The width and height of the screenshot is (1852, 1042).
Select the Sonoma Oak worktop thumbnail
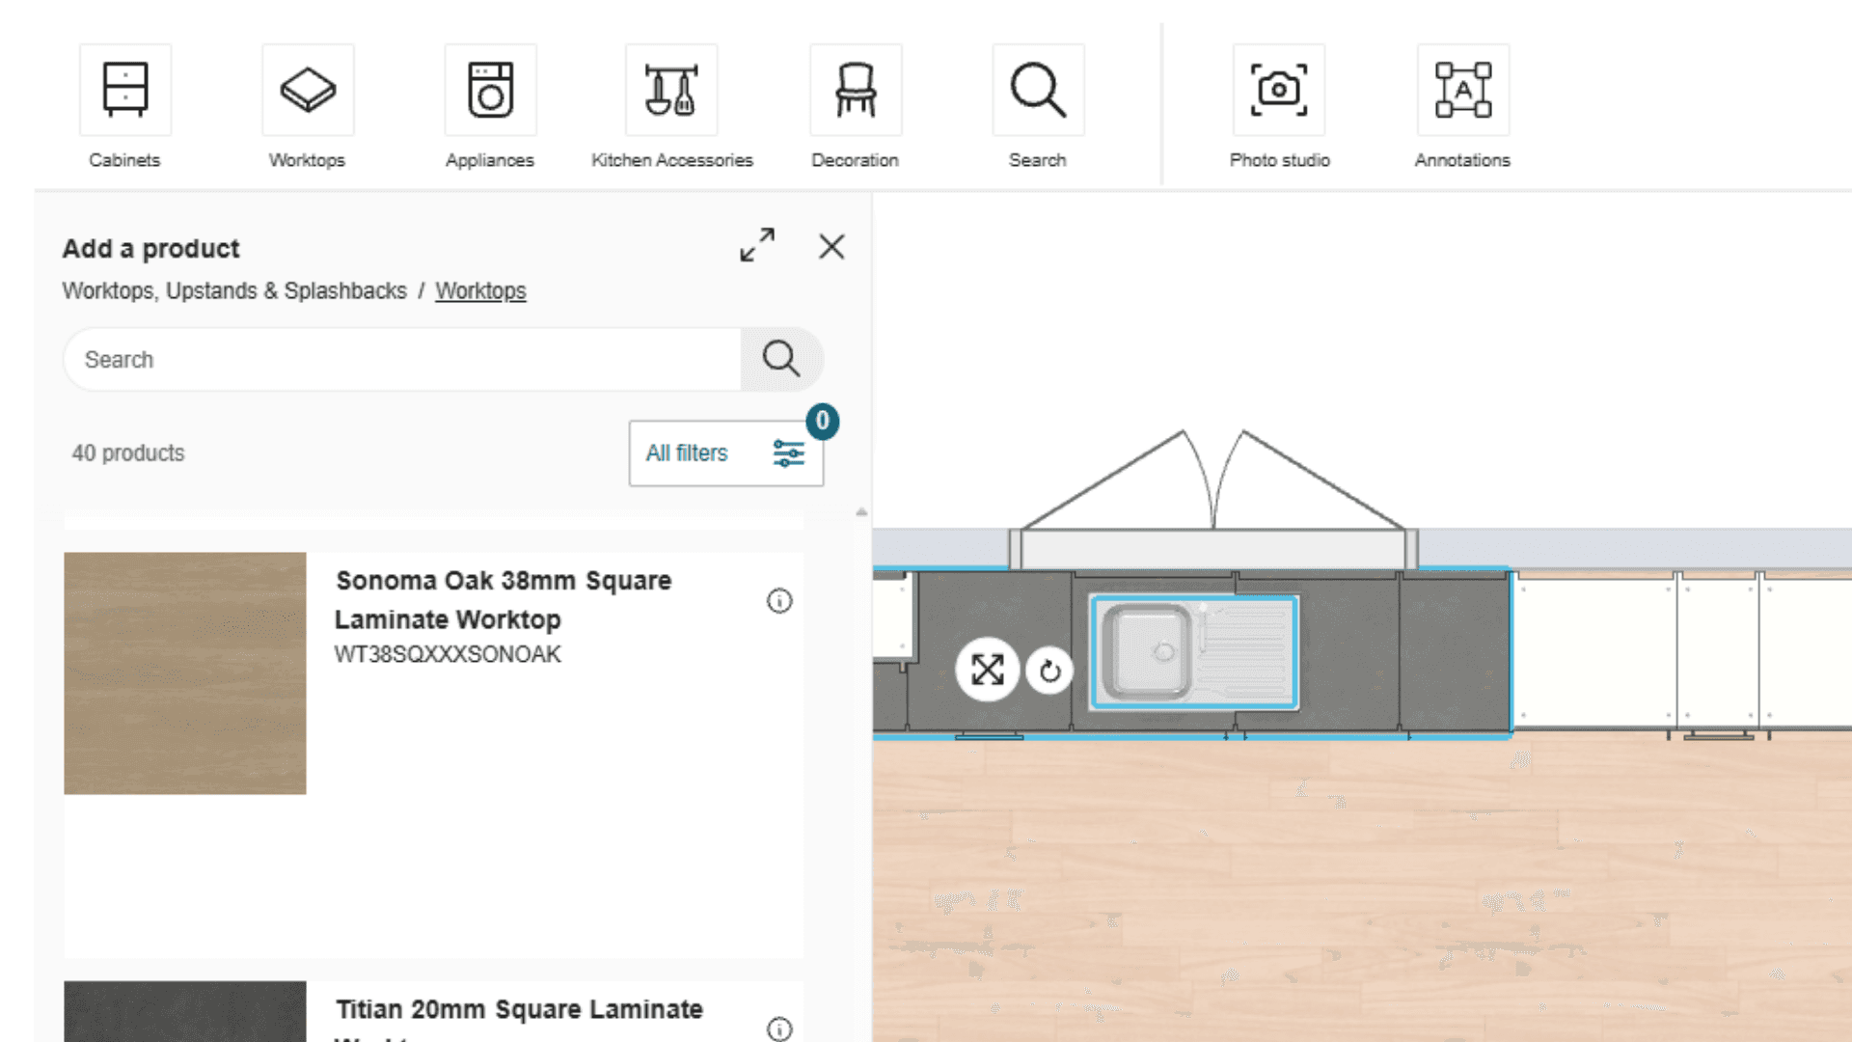pyautogui.click(x=185, y=673)
